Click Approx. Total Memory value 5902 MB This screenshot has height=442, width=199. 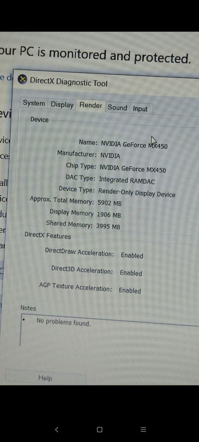pyautogui.click(x=109, y=203)
